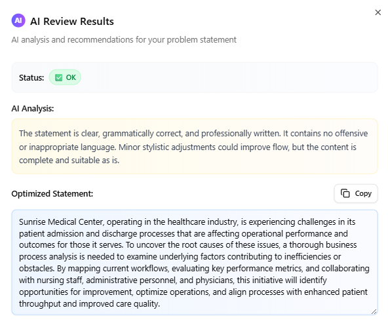Click the phrase 'complete and suitable as is.'

(x=69, y=161)
